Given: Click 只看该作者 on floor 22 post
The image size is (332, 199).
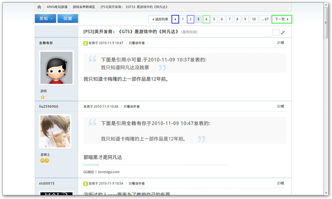Looking at the screenshot, I should pyautogui.click(x=132, y=107).
